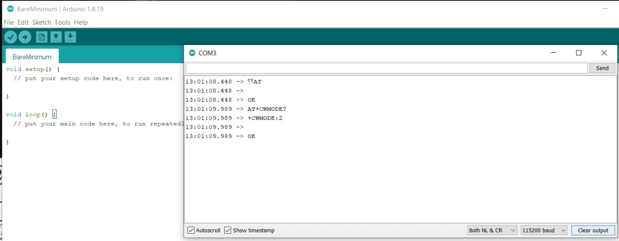Click the void setup() line in editor

[32, 69]
